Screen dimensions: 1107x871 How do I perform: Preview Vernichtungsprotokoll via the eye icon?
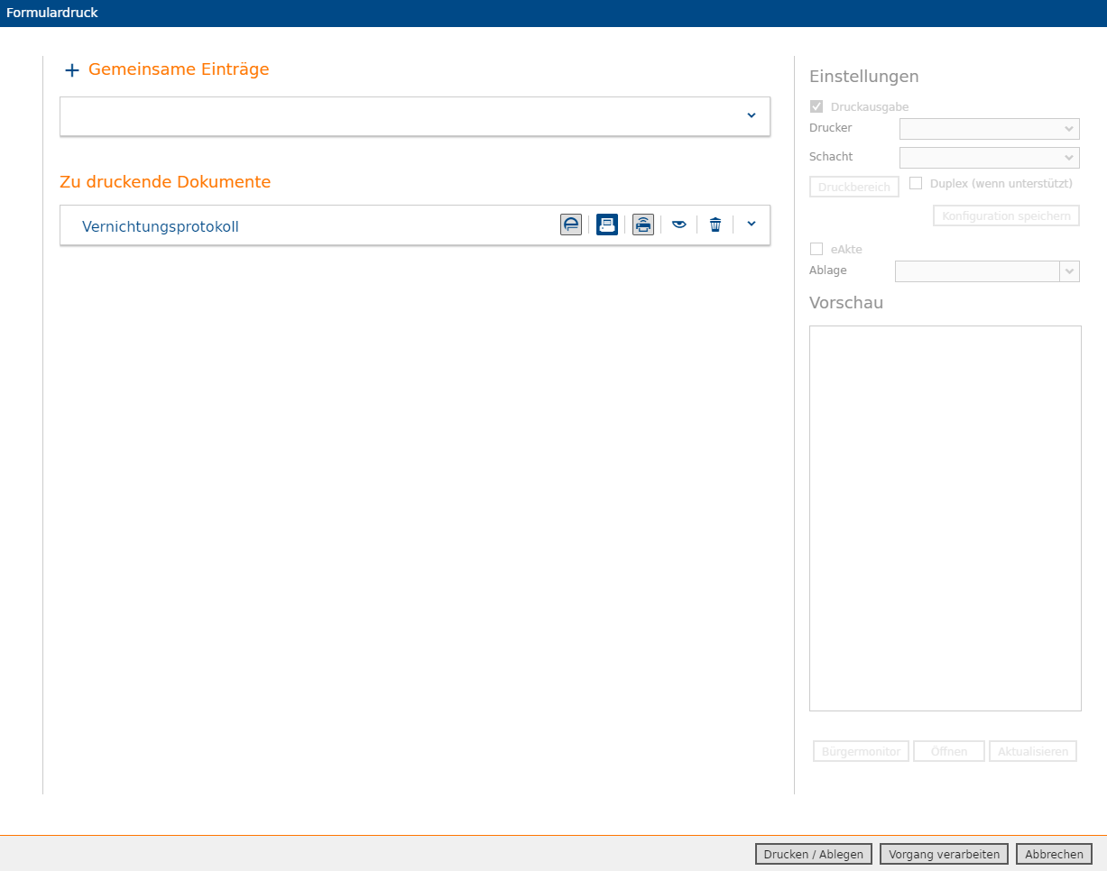(679, 225)
